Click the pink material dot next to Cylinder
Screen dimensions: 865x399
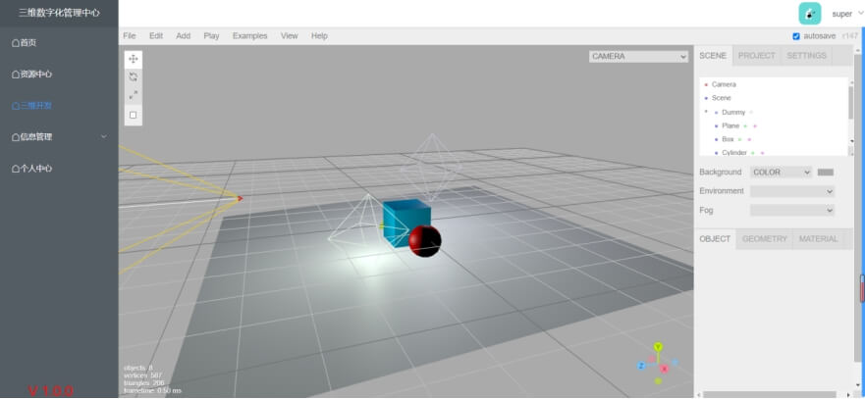[x=762, y=153]
